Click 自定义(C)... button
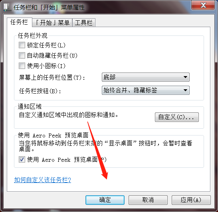This screenshot has height=212, width=218. click(x=177, y=117)
